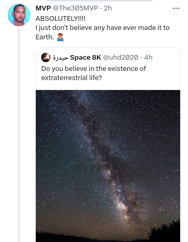This screenshot has height=242, width=188.
Task: Click the word "Earth." in the tweet
Action: (x=44, y=37)
